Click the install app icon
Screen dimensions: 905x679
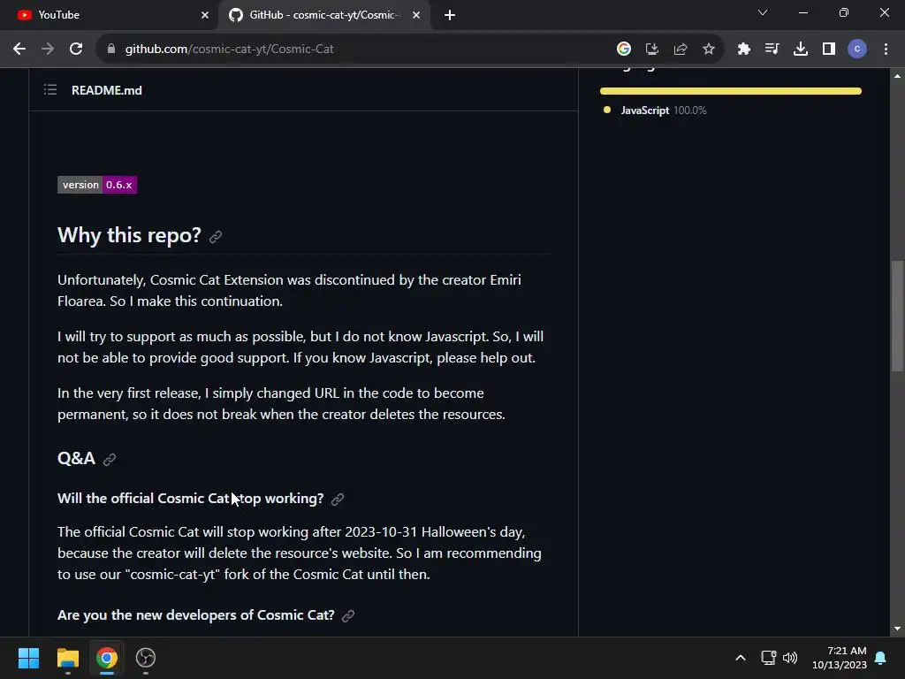(651, 50)
